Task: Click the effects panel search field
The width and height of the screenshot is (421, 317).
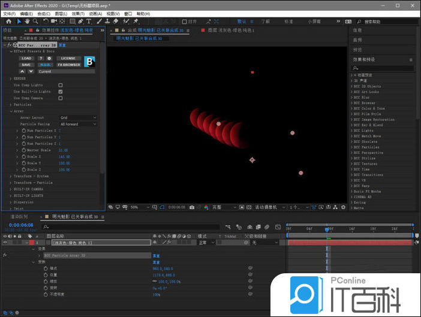Action: click(x=384, y=69)
